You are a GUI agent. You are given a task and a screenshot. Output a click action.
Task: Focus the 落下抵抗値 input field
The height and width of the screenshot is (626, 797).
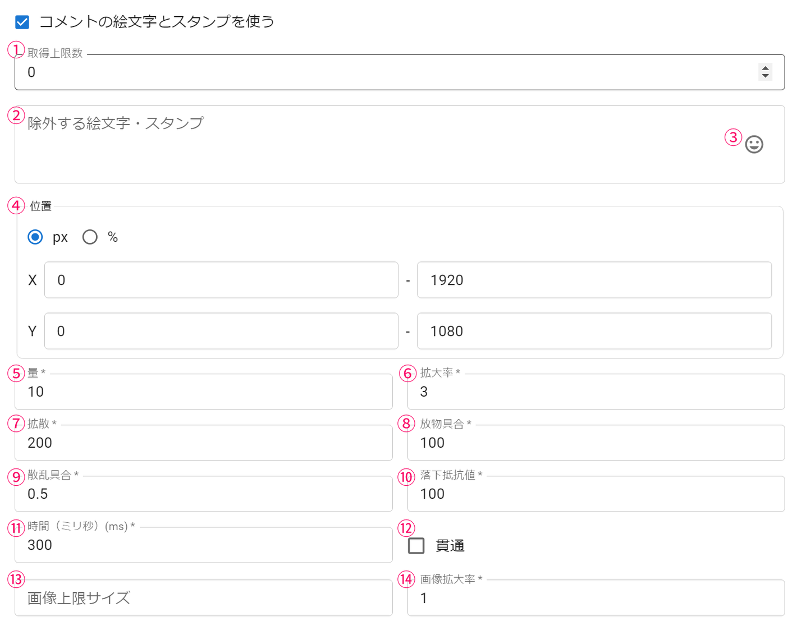[x=596, y=494]
